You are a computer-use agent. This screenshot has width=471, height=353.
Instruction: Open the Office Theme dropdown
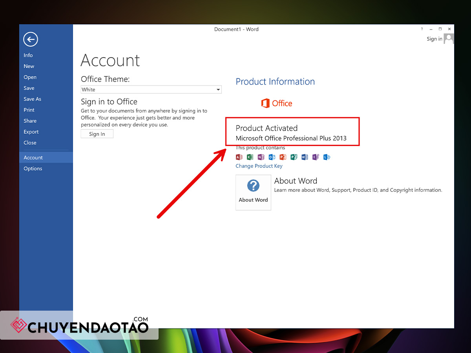(x=151, y=89)
